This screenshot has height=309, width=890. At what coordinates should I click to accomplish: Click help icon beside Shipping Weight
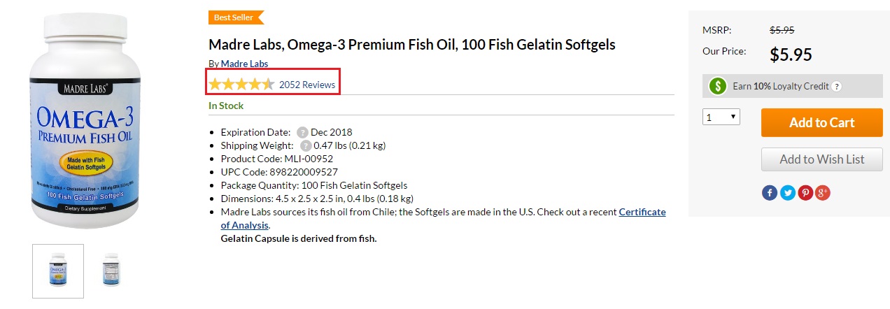[x=306, y=145]
